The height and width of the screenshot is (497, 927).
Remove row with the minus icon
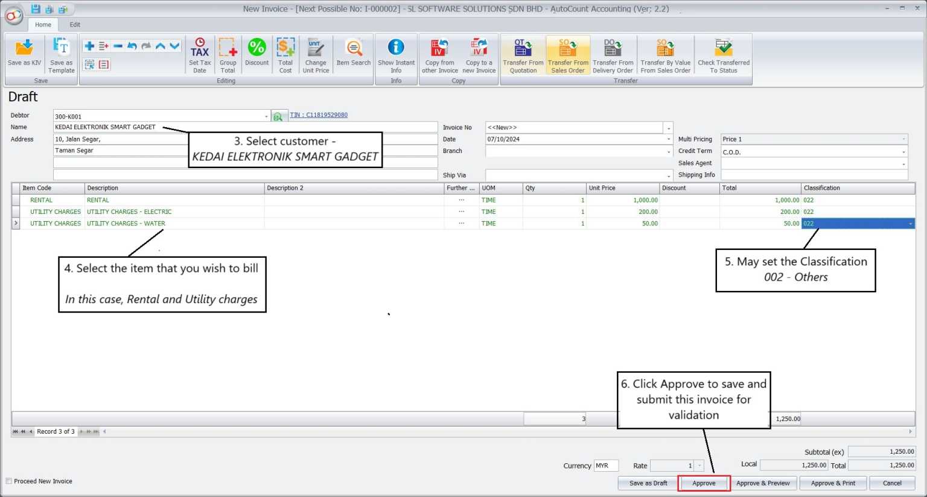tap(118, 46)
